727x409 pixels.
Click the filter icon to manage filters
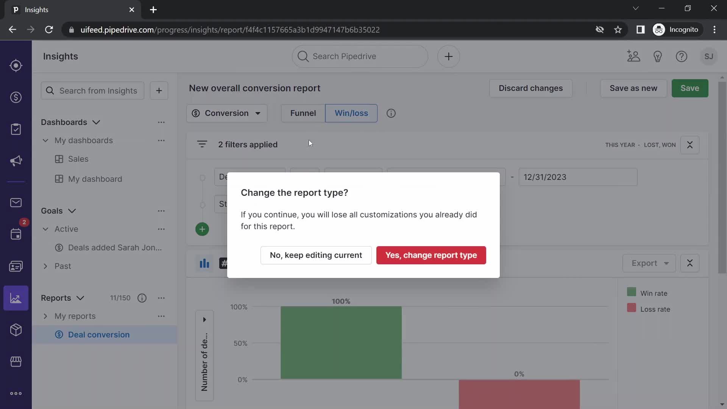click(x=202, y=145)
